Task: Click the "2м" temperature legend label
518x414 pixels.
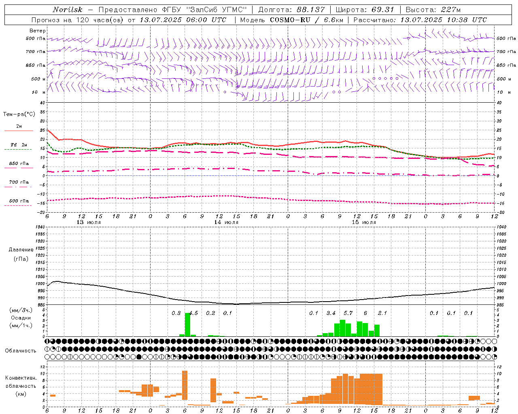Action: (x=19, y=126)
